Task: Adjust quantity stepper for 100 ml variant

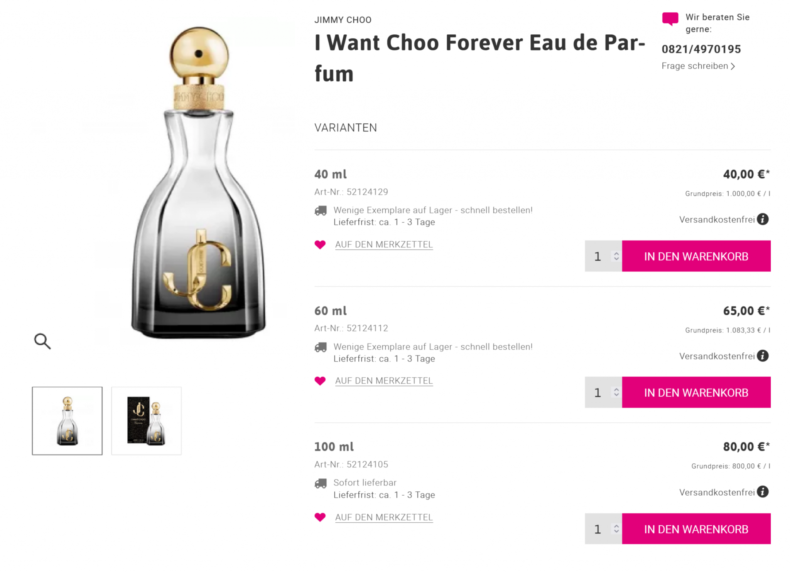Action: click(x=616, y=529)
